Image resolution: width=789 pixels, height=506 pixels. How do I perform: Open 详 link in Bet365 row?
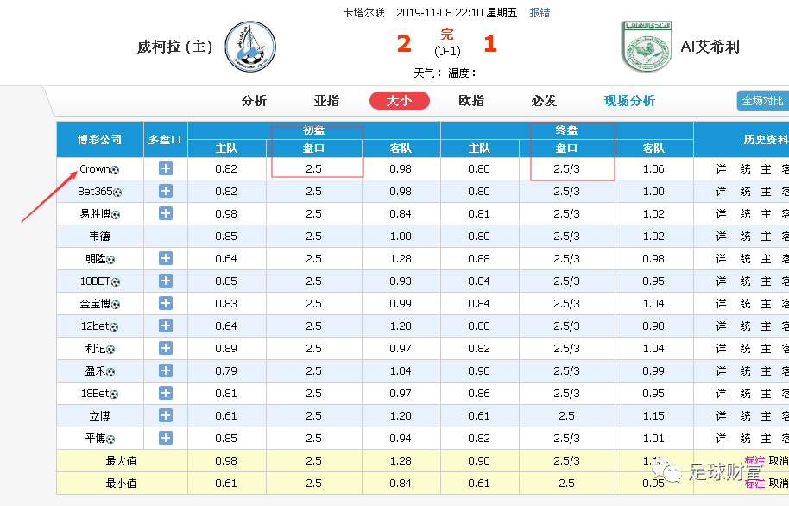point(721,192)
